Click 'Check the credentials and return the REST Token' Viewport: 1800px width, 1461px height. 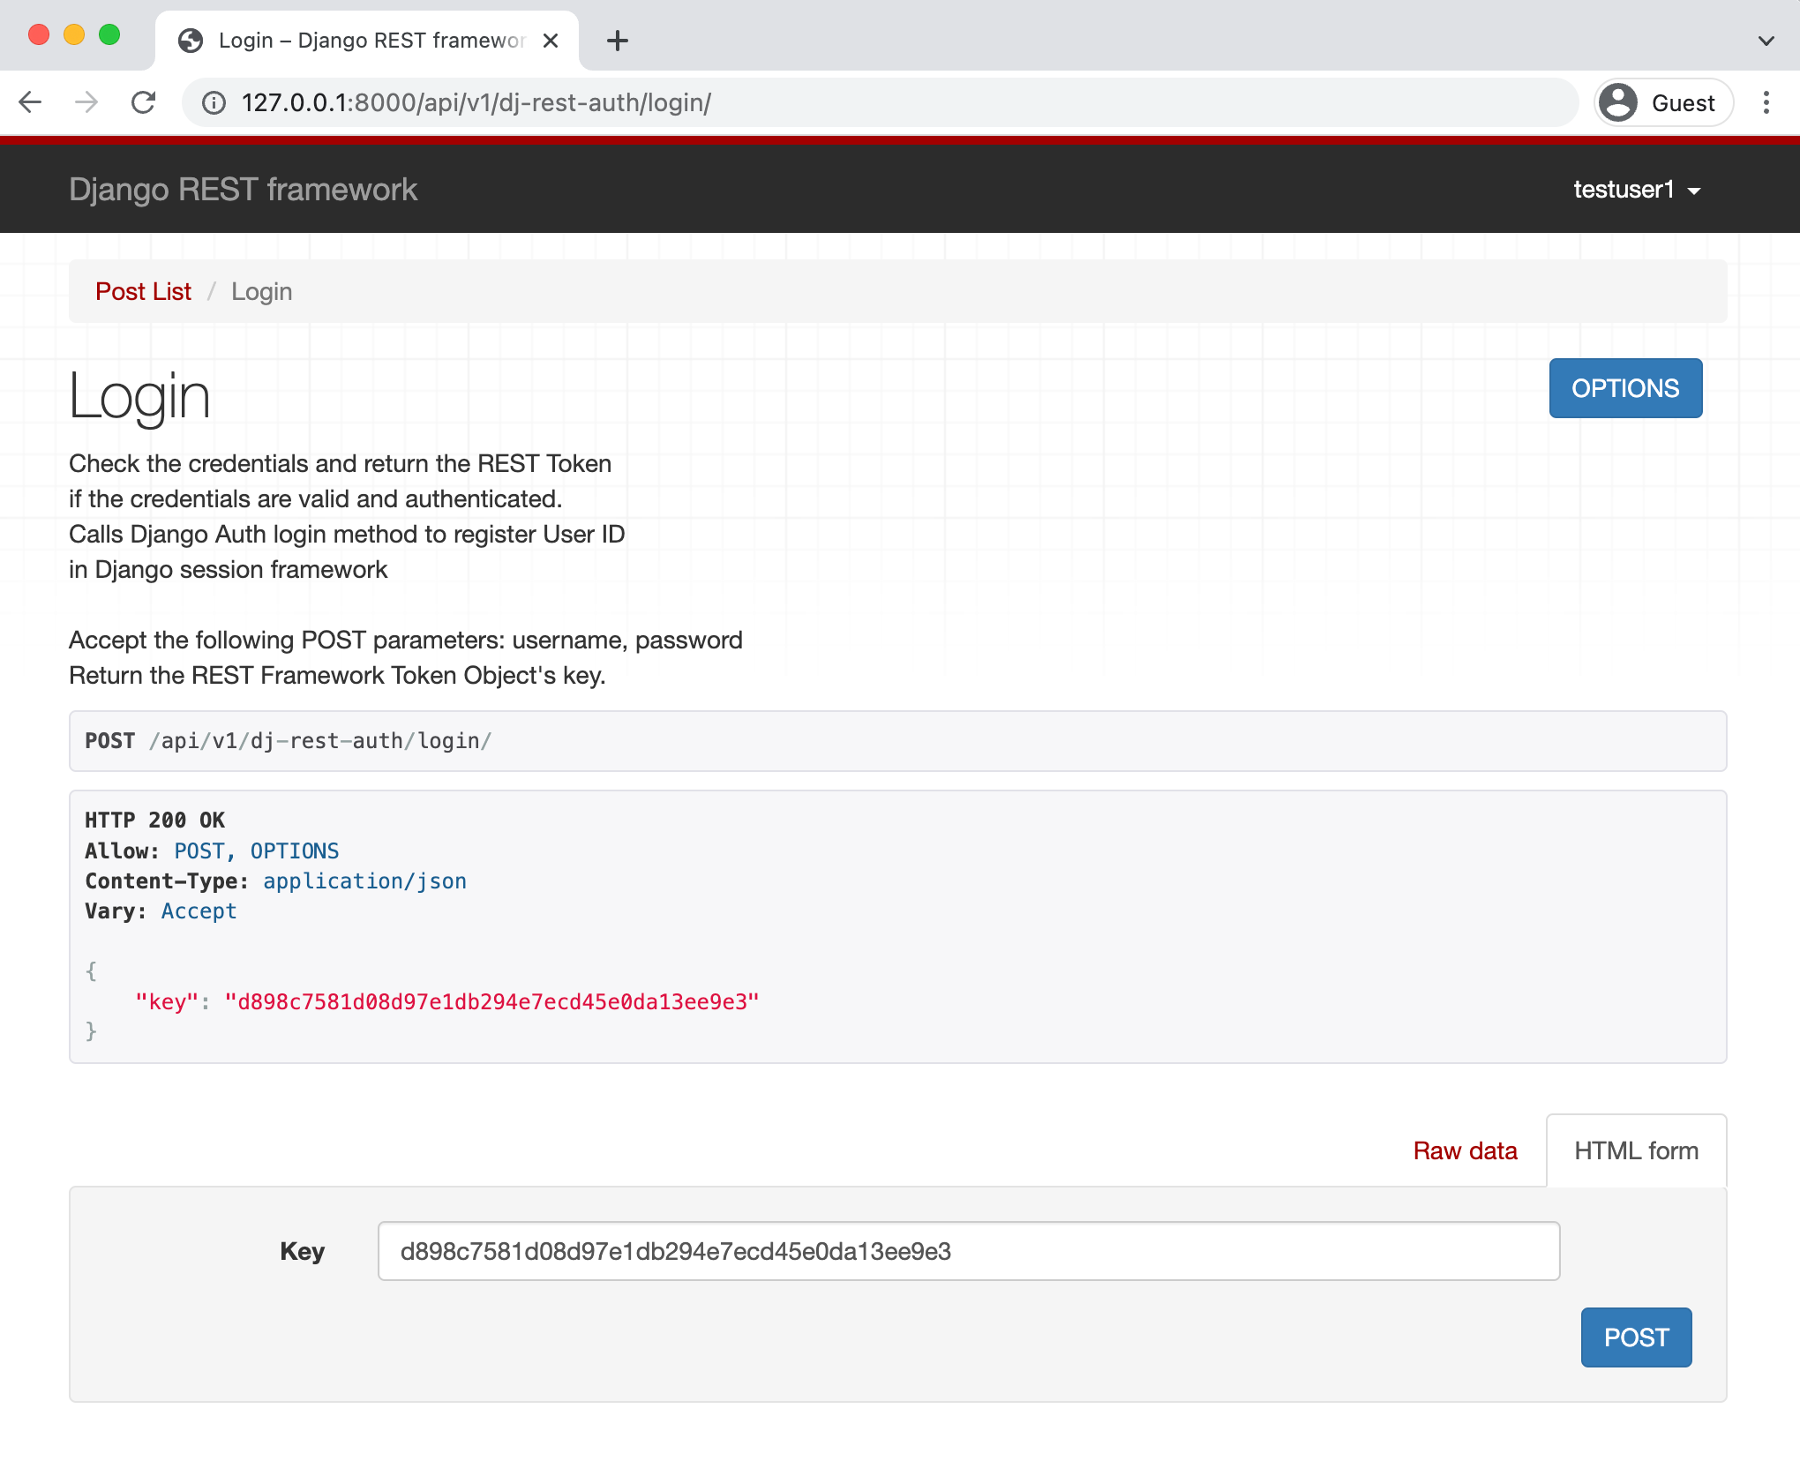(340, 464)
